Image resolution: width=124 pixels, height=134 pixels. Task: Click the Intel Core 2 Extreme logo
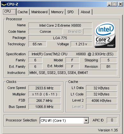point(105,35)
